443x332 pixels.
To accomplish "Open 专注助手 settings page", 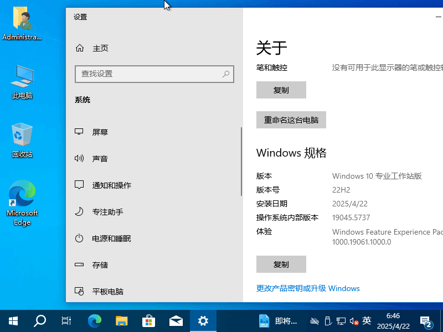I will click(x=154, y=212).
